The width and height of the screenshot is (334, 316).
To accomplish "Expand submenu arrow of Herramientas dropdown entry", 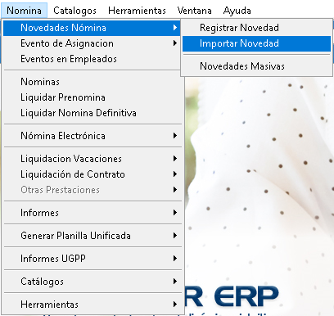I will click(175, 305).
